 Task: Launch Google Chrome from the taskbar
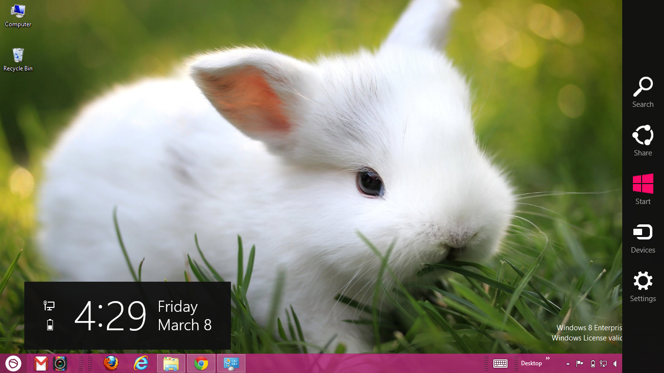[201, 363]
